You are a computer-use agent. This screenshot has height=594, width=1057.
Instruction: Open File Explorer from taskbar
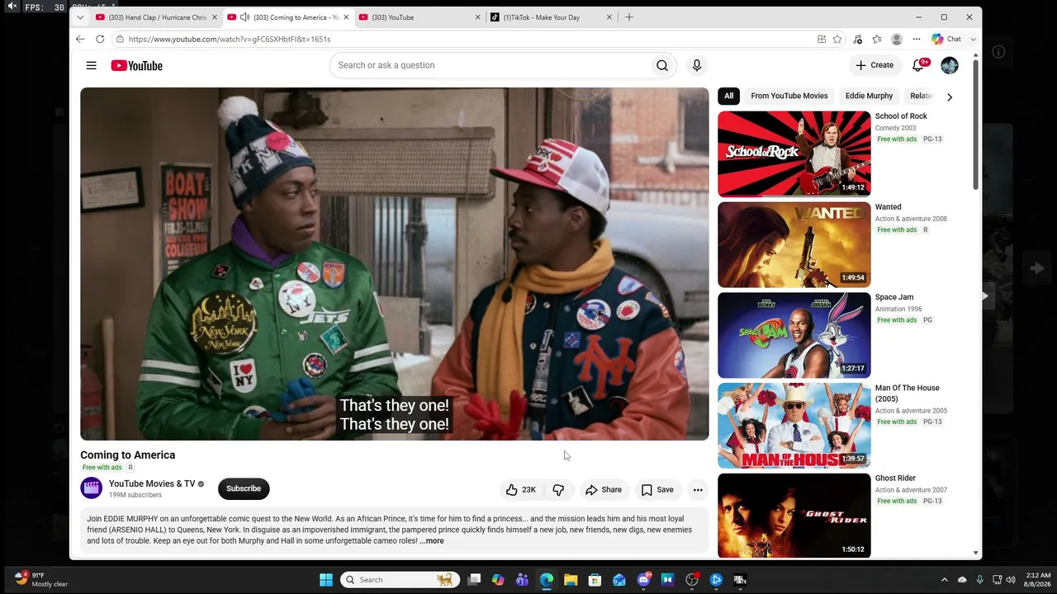coord(571,580)
